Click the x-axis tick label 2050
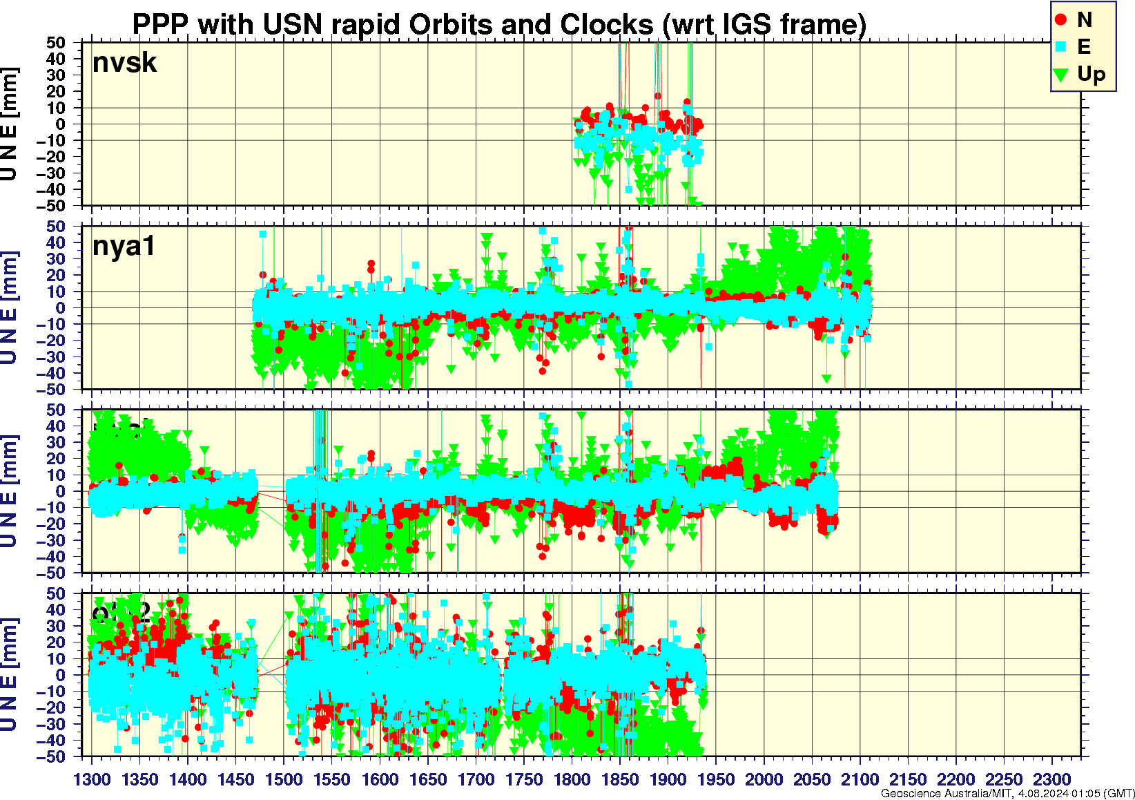This screenshot has width=1135, height=800. point(812,779)
